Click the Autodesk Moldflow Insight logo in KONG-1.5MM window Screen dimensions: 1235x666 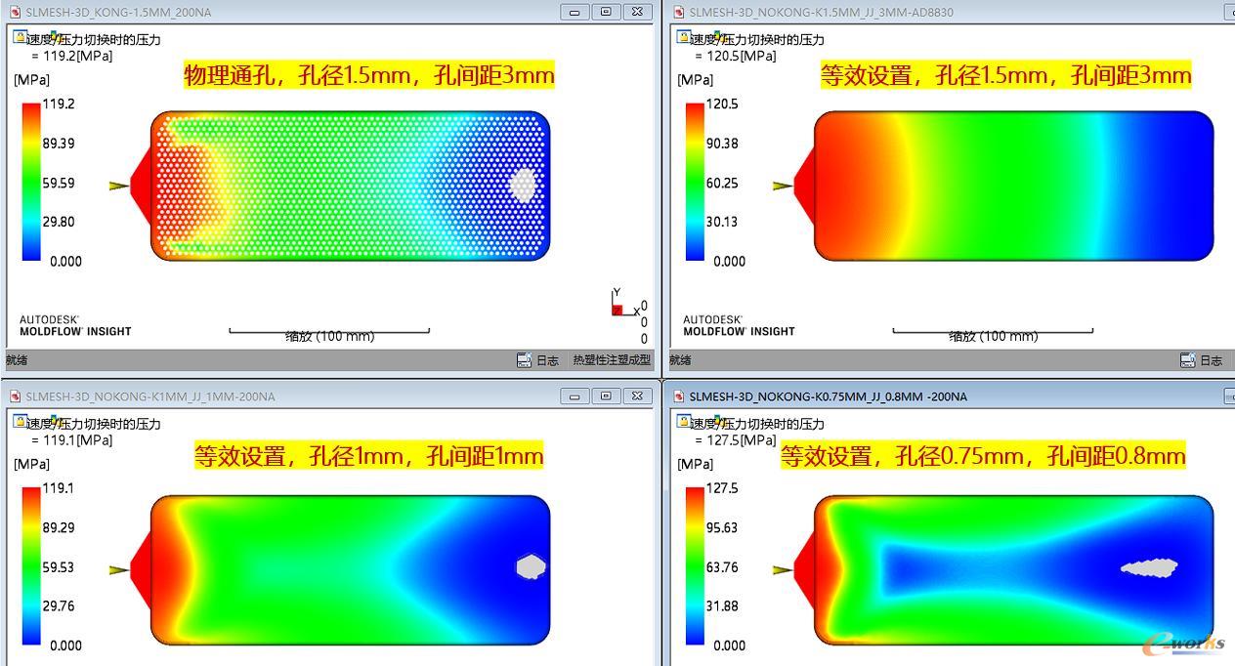point(75,325)
